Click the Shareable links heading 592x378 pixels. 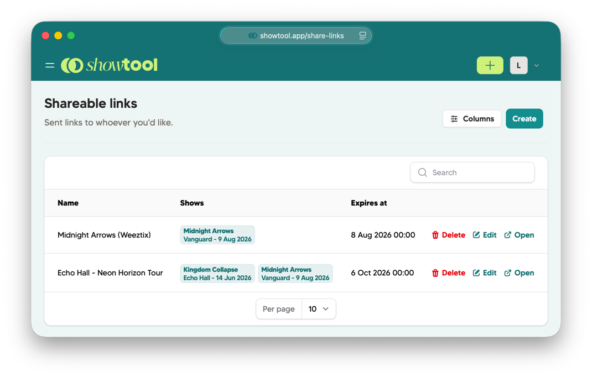(91, 103)
